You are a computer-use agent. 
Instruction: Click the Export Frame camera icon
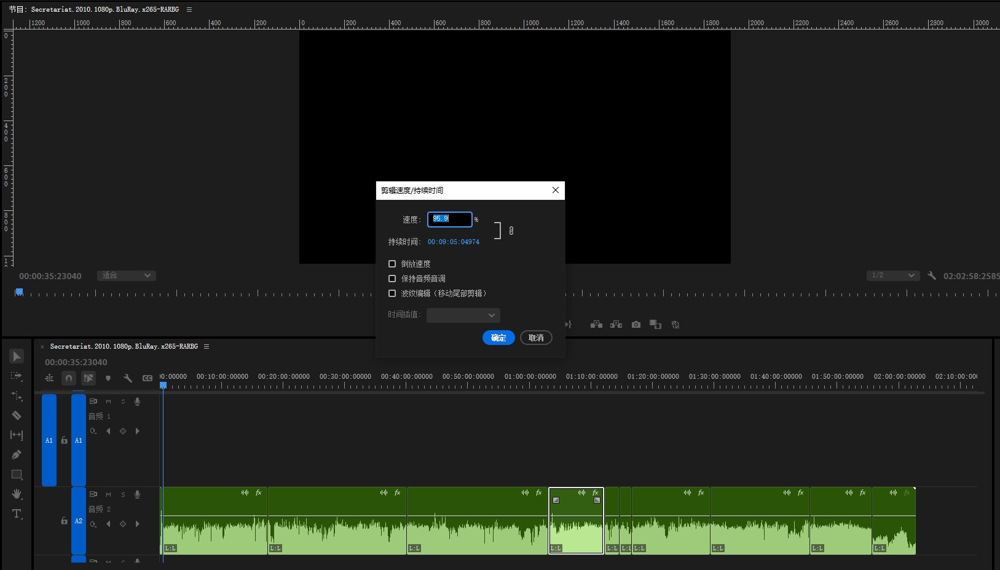(x=636, y=325)
